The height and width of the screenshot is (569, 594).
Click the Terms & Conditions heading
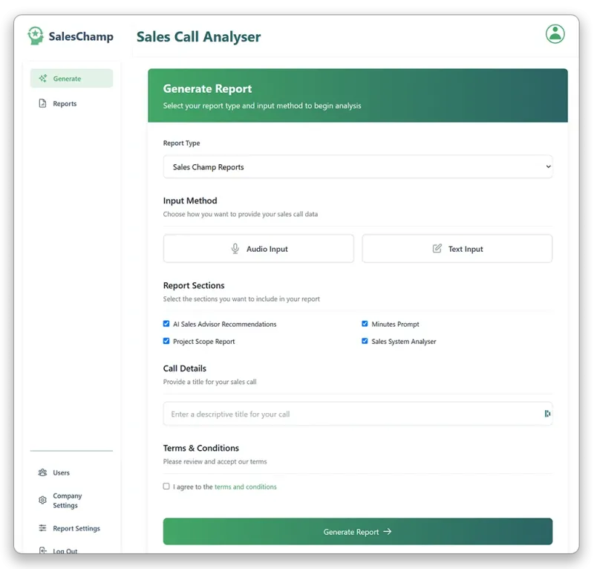pyautogui.click(x=200, y=448)
